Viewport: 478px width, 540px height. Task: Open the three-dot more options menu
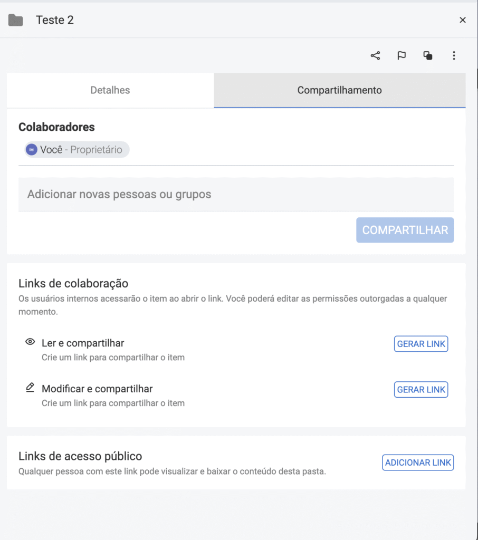pyautogui.click(x=454, y=55)
